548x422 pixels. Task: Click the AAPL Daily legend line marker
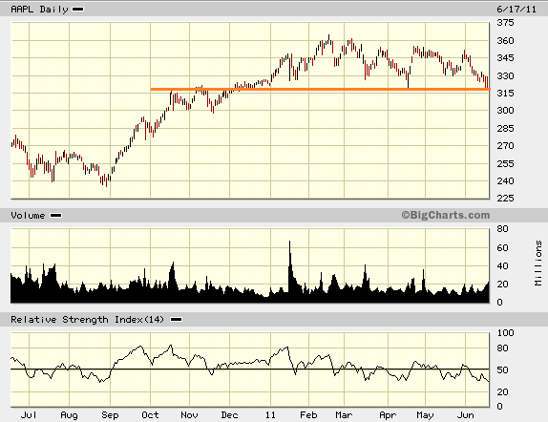tap(78, 10)
